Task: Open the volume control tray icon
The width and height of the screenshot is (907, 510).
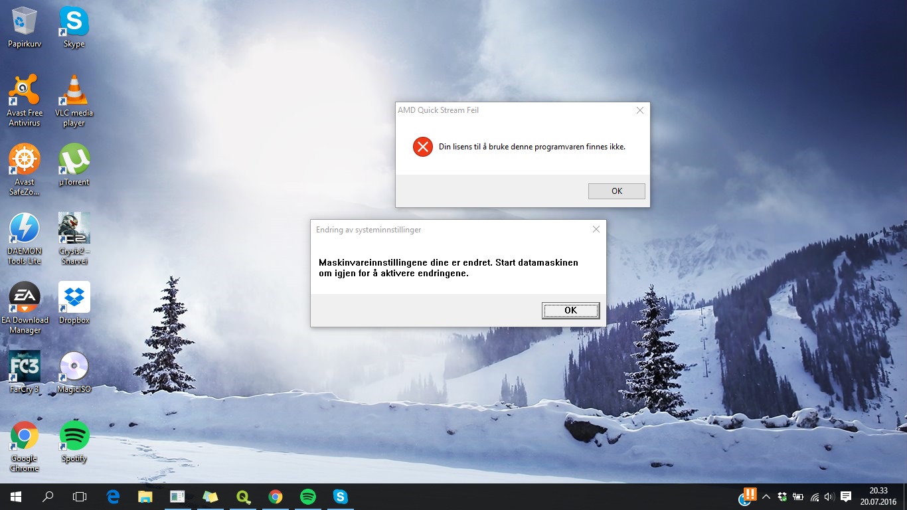Action: pyautogui.click(x=829, y=497)
